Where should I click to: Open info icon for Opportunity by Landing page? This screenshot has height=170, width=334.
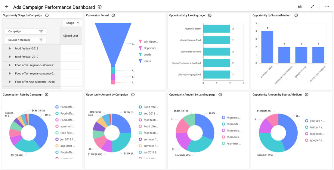coord(210,15)
